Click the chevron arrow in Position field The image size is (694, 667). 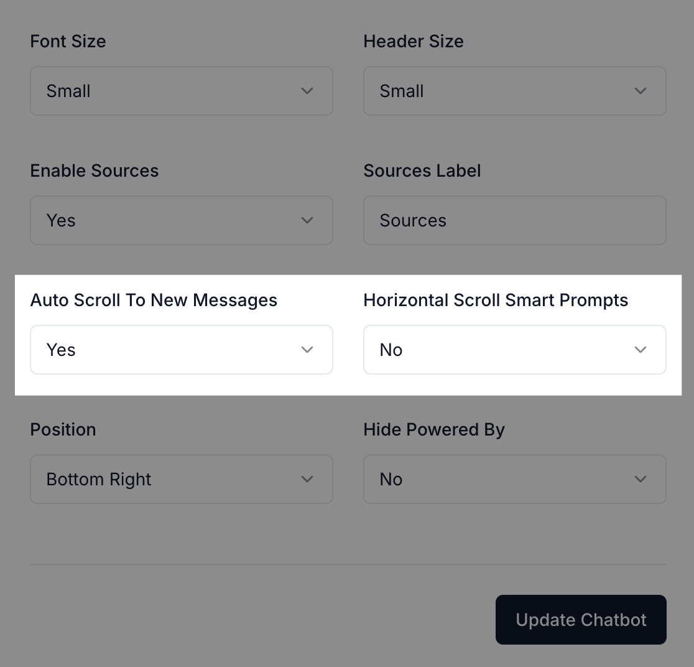(307, 479)
